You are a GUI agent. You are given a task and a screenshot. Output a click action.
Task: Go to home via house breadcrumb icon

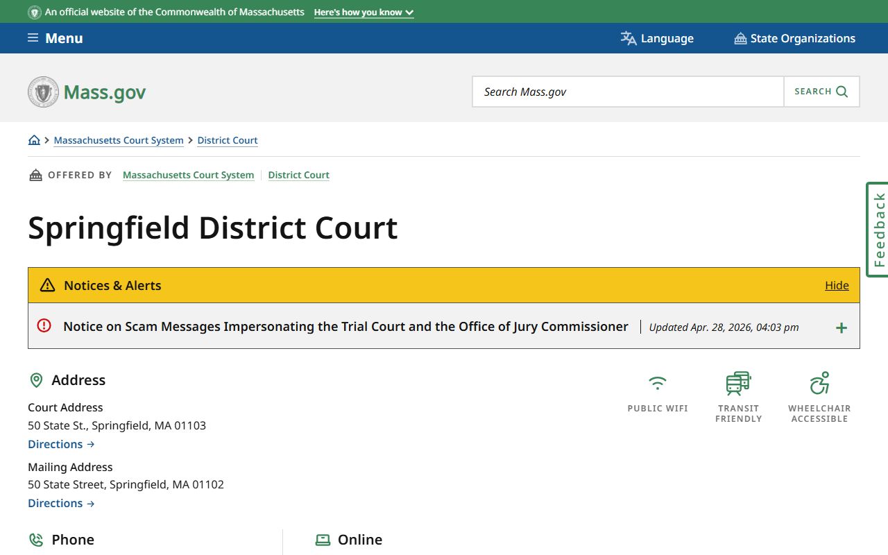(34, 140)
